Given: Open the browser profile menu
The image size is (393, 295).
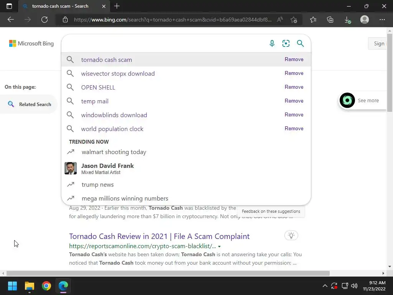Looking at the screenshot, I should pyautogui.click(x=365, y=20).
